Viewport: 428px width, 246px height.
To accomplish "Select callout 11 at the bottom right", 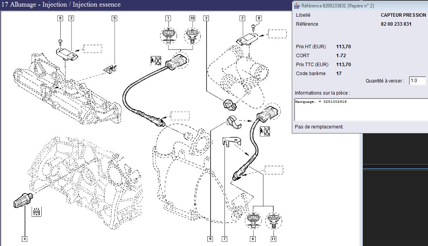I will pyautogui.click(x=274, y=239).
